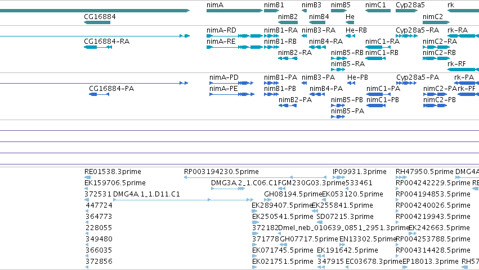The image size is (479, 270).
Task: Select protein nimC1-PB
Action: 376,106
